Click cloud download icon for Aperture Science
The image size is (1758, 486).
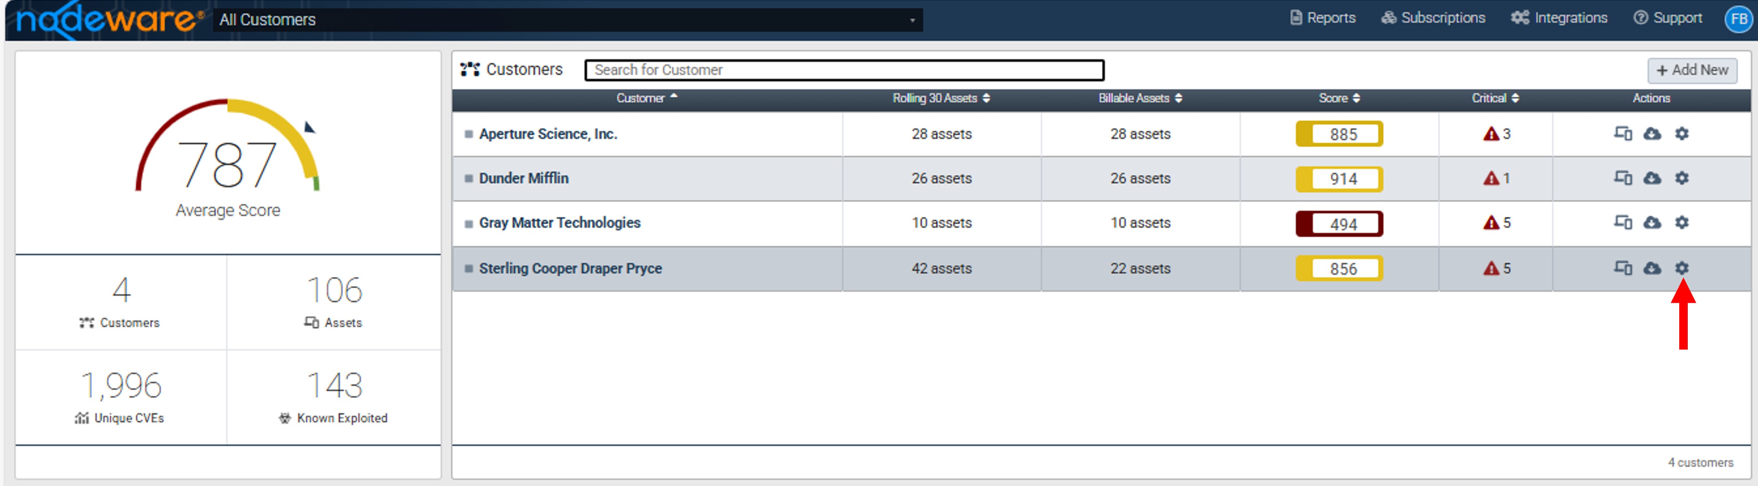tap(1652, 134)
